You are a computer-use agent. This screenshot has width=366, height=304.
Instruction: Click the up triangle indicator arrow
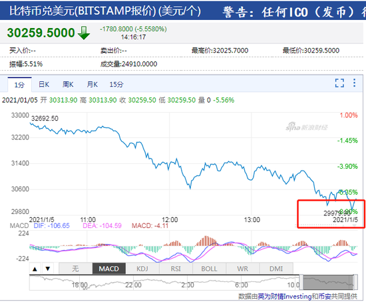pos(35,269)
